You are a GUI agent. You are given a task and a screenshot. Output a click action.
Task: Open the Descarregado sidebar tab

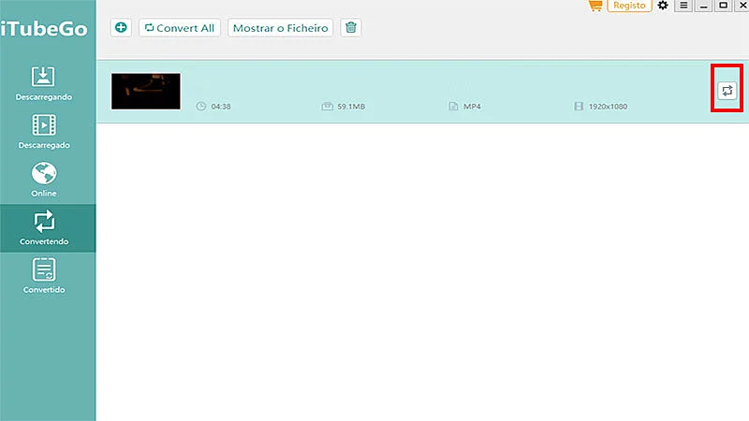pos(44,132)
